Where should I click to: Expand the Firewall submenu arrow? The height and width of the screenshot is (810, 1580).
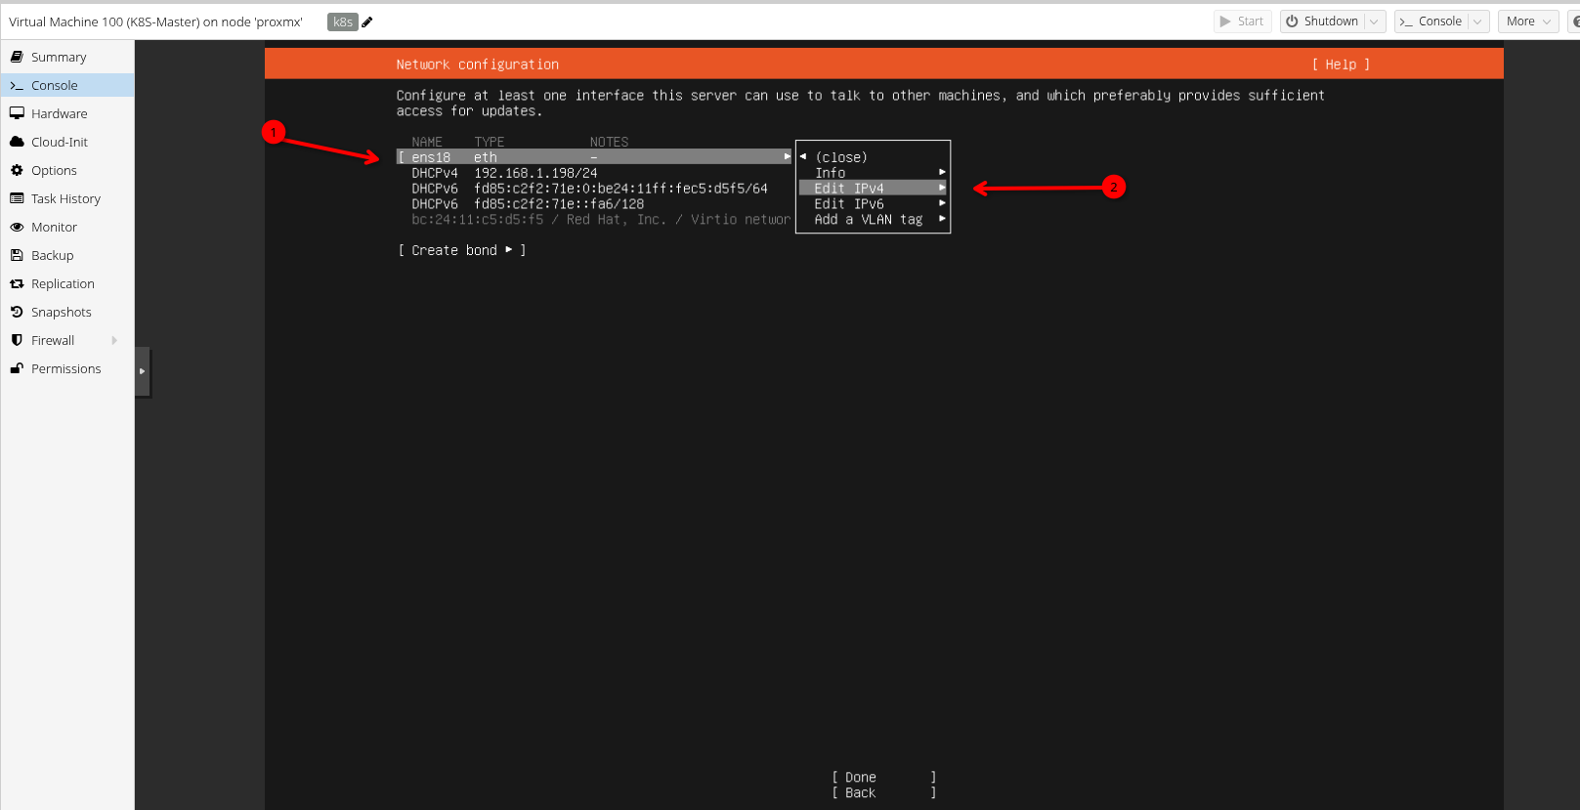114,340
